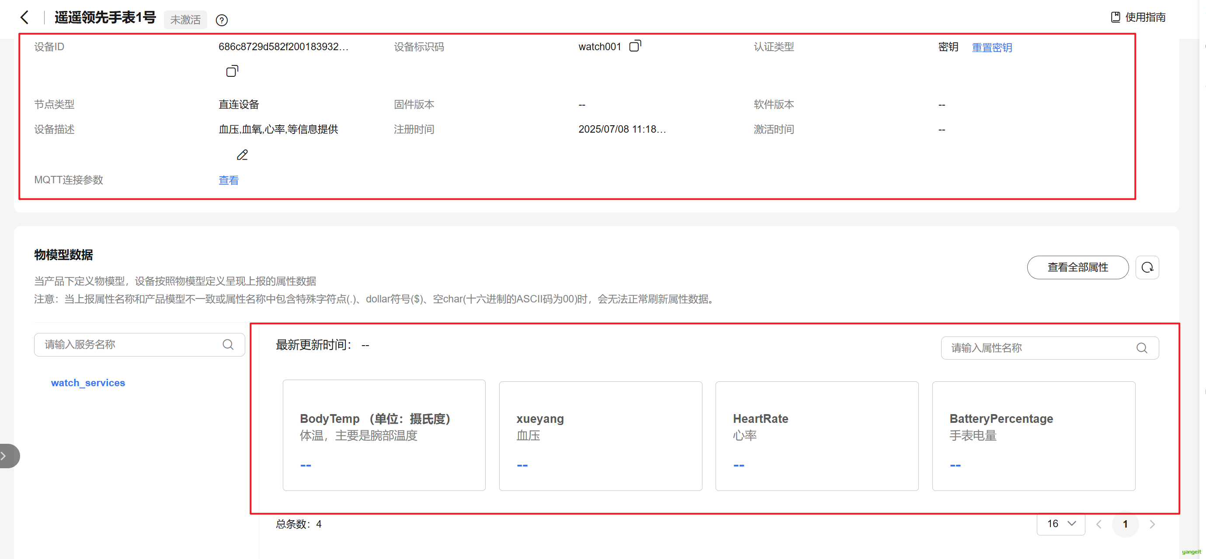1206x559 pixels.
Task: Click the 最新更新时间 label
Action: point(314,344)
